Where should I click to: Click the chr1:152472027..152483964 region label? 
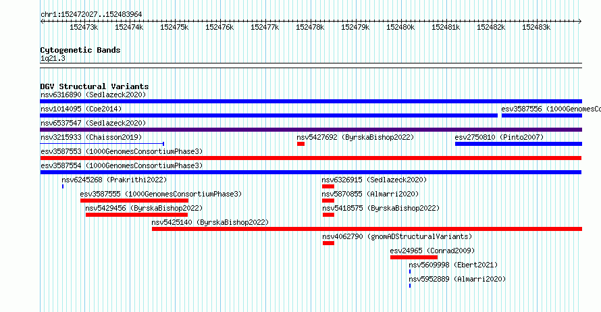(91, 15)
